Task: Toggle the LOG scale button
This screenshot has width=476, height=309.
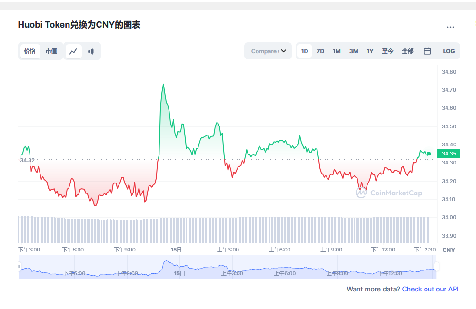Action: coord(449,51)
